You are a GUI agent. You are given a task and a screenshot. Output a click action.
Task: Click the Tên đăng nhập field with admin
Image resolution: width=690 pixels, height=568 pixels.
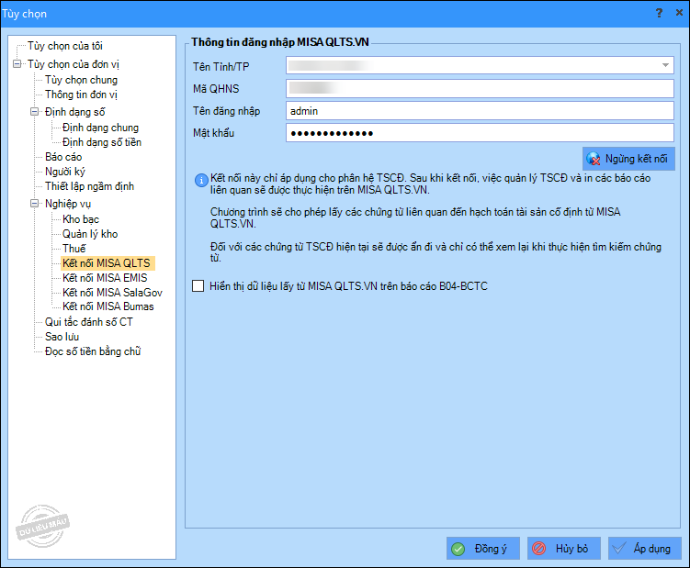[480, 111]
